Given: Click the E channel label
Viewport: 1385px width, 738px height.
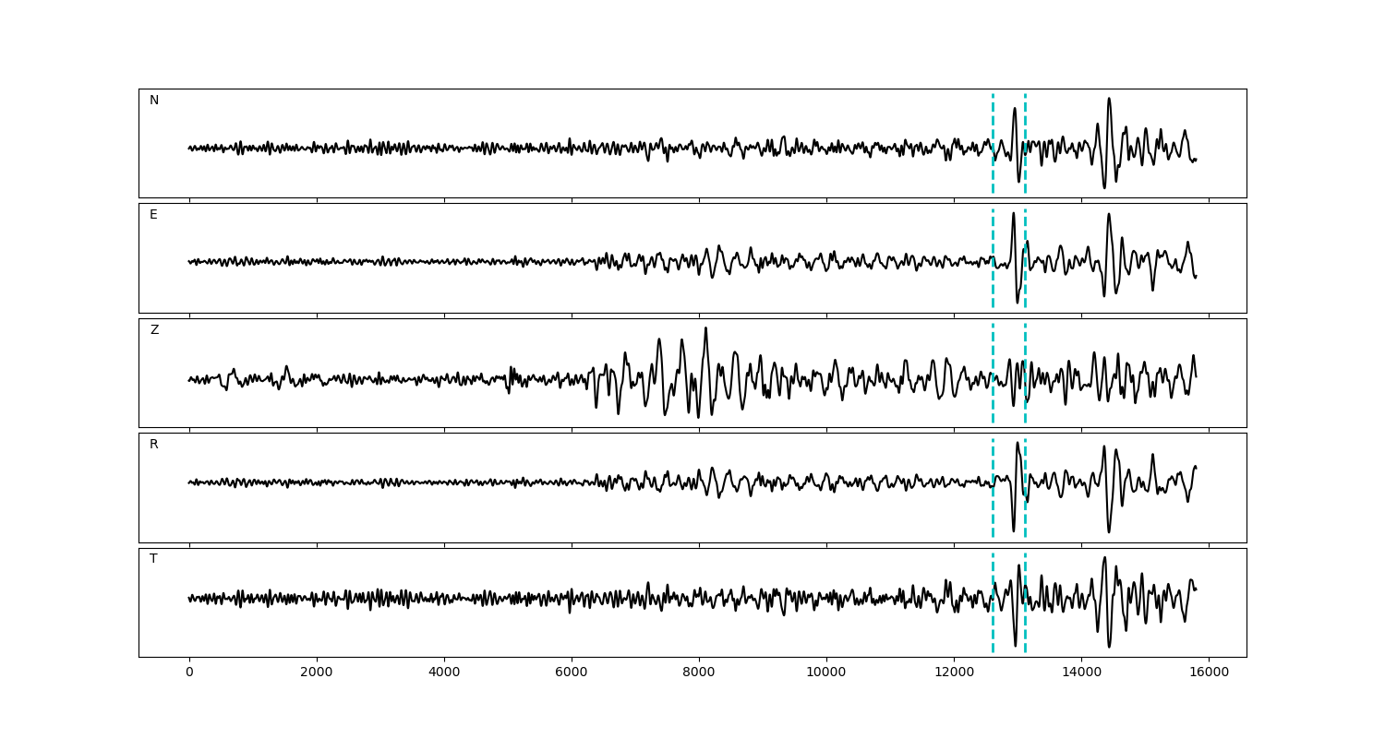Looking at the screenshot, I should [153, 215].
